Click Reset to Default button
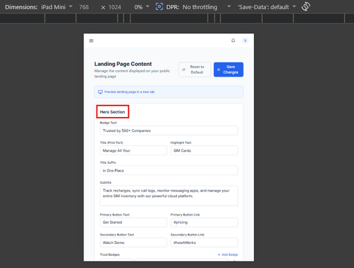Viewport: 354px width, 268px height. pyautogui.click(x=195, y=69)
